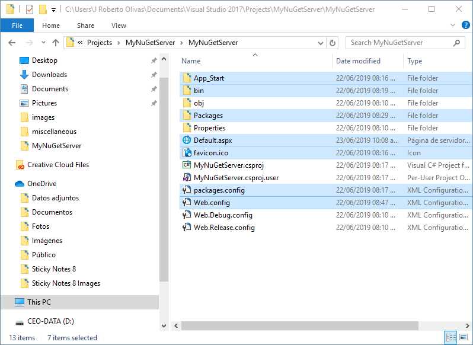Open Datos adjuntos under OneDrive
The height and width of the screenshot is (345, 473).
(x=55, y=198)
